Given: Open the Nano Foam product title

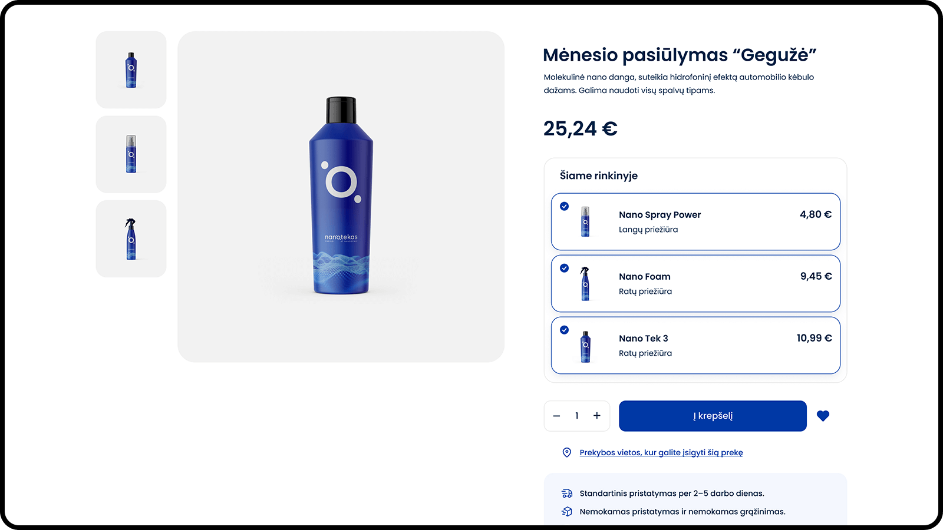Looking at the screenshot, I should (x=644, y=277).
